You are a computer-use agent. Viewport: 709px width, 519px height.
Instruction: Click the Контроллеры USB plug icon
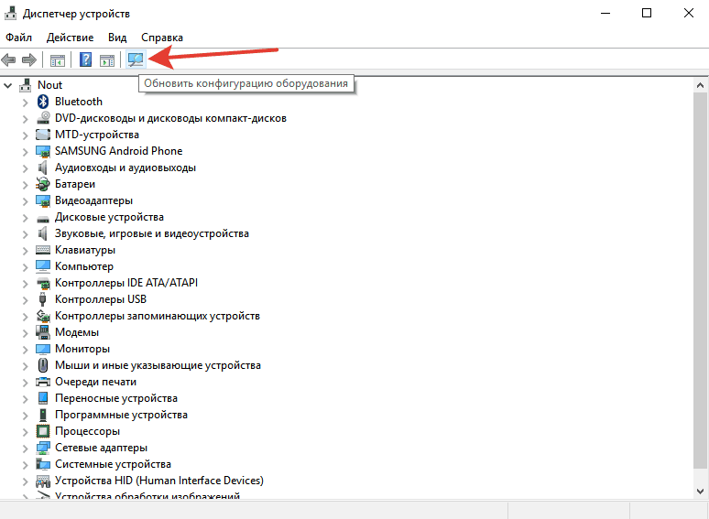click(43, 299)
